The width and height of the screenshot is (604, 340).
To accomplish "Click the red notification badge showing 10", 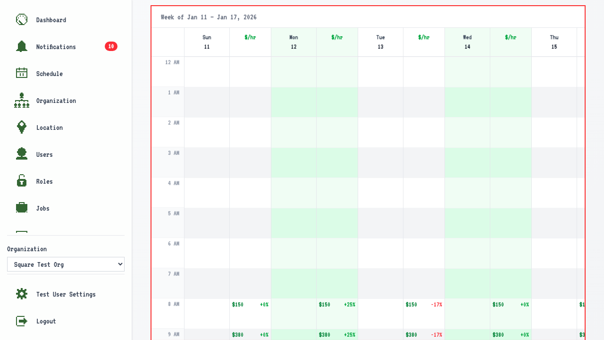I will (111, 46).
